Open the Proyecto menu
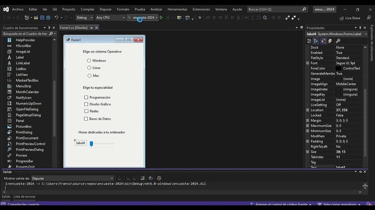This screenshot has height=210, width=375. click(69, 9)
